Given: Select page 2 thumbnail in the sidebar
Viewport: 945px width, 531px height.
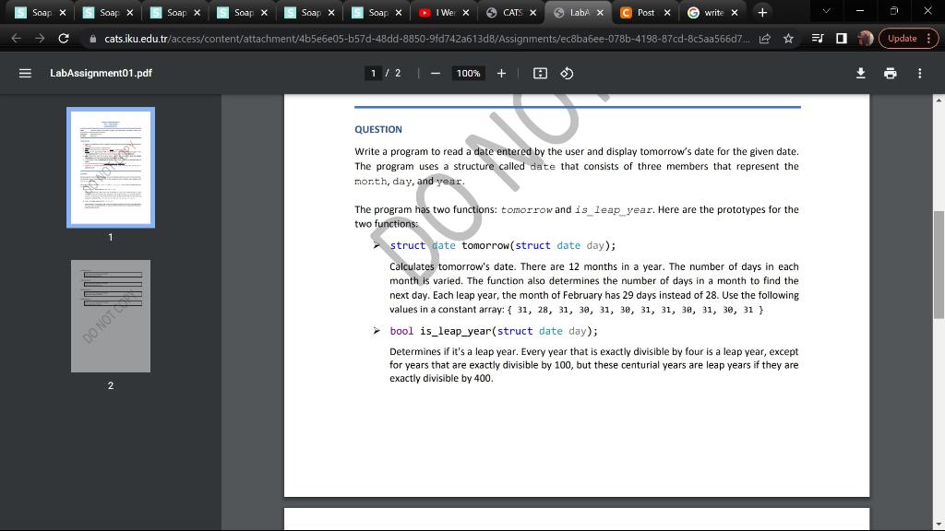Looking at the screenshot, I should coord(110,316).
